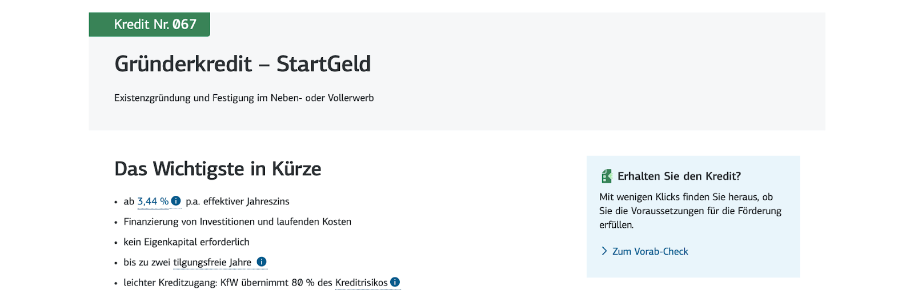
Task: Click the info icon beside 3,44 %
Action: [176, 201]
